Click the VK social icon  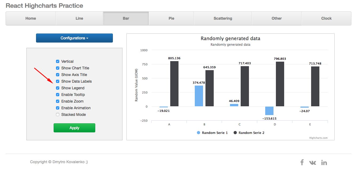coord(312,162)
